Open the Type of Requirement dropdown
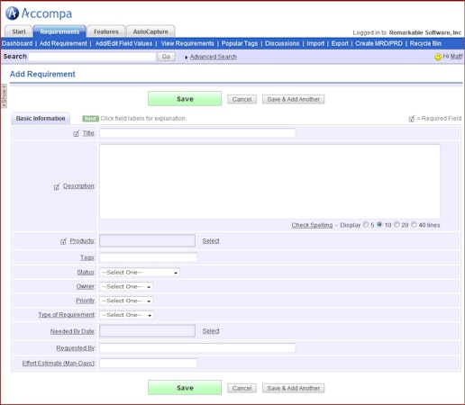Screen dimensions: 465x405 pyautogui.click(x=126, y=315)
